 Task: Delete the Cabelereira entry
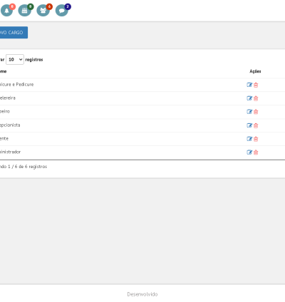click(x=256, y=98)
